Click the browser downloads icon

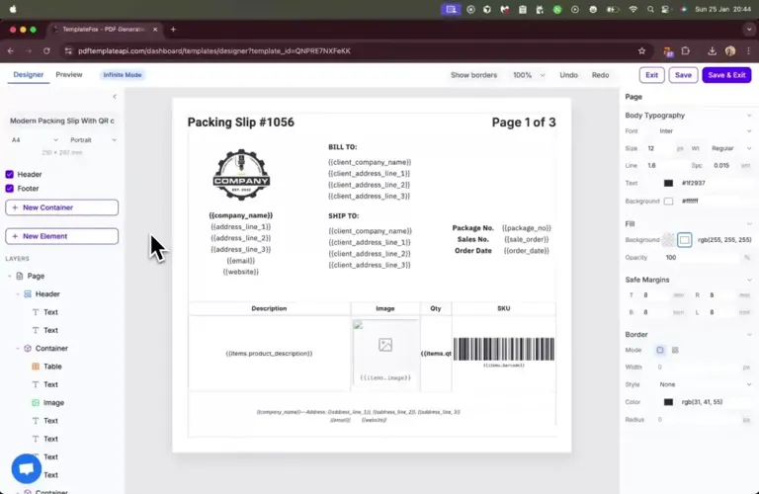tap(712, 51)
